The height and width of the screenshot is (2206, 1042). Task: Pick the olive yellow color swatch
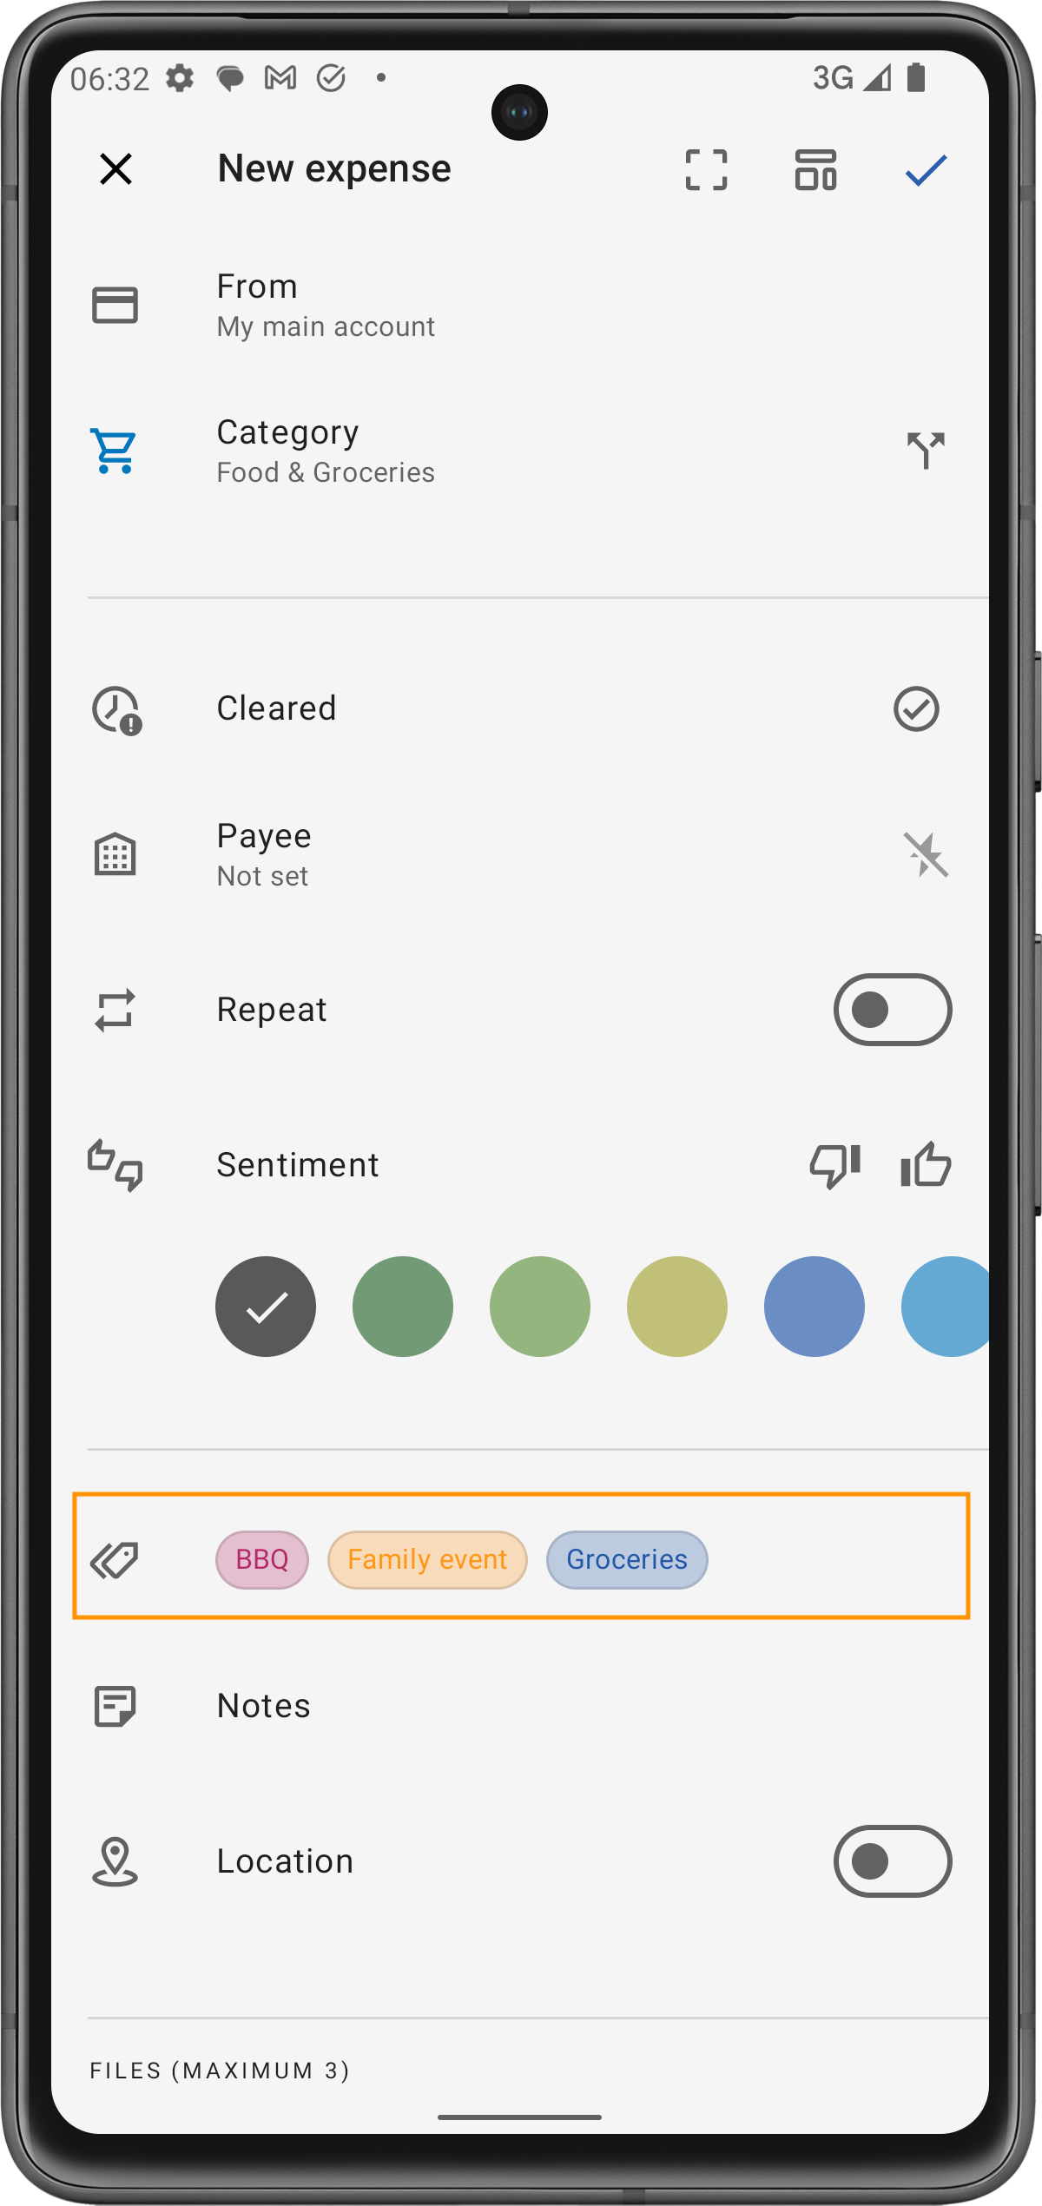point(677,1307)
